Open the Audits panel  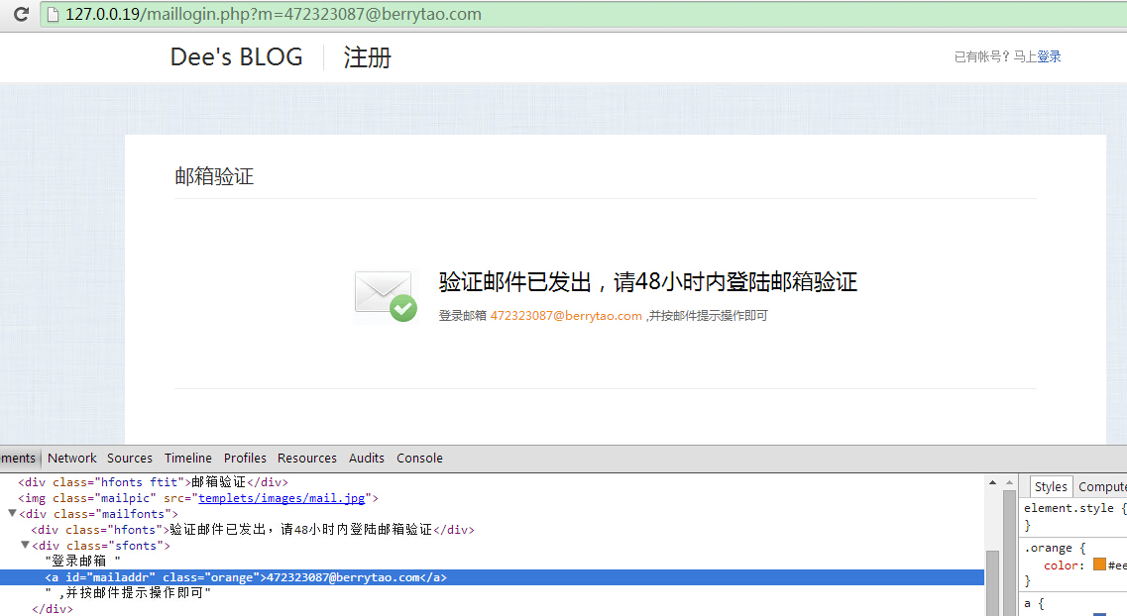click(367, 458)
